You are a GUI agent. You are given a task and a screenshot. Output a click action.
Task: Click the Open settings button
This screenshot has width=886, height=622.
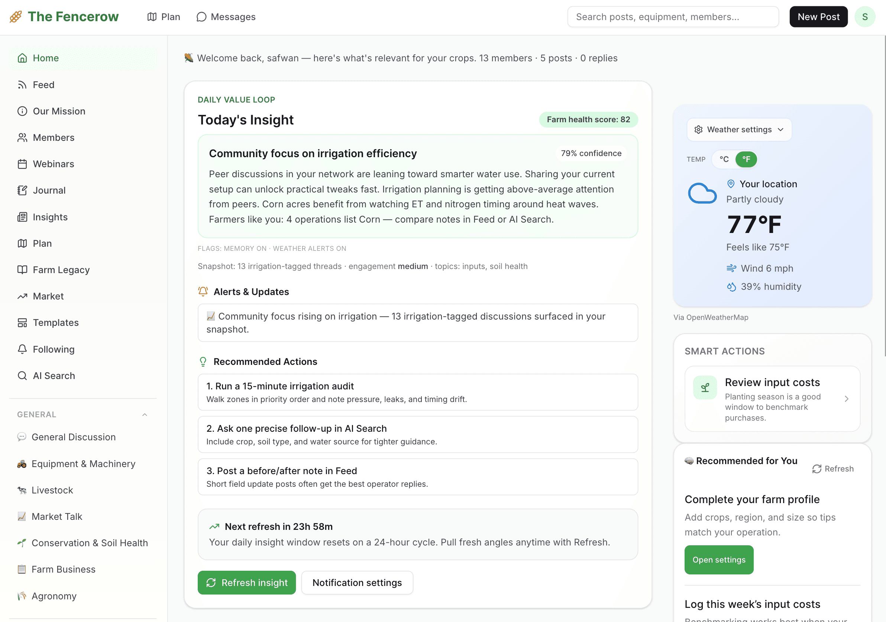719,560
